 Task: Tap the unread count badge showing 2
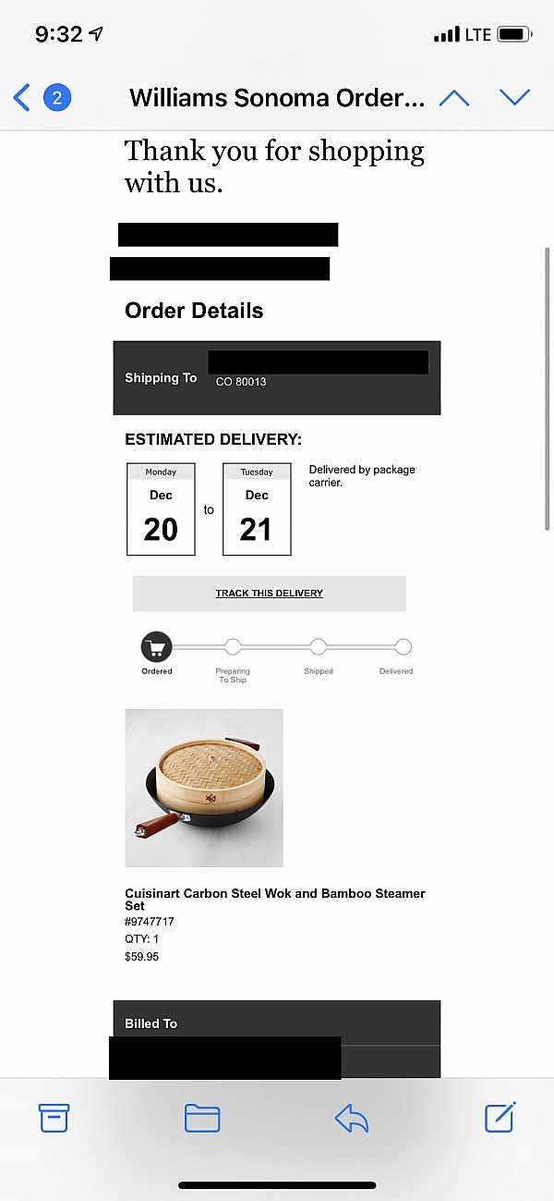tap(57, 97)
